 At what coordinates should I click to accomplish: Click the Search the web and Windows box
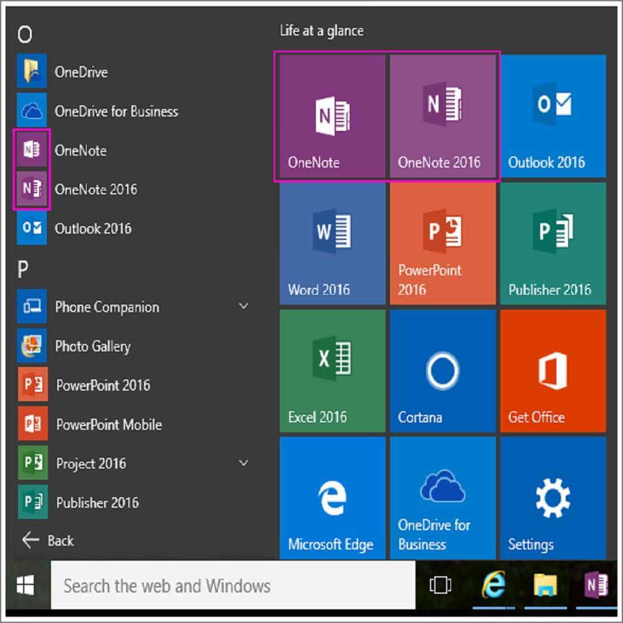233,585
